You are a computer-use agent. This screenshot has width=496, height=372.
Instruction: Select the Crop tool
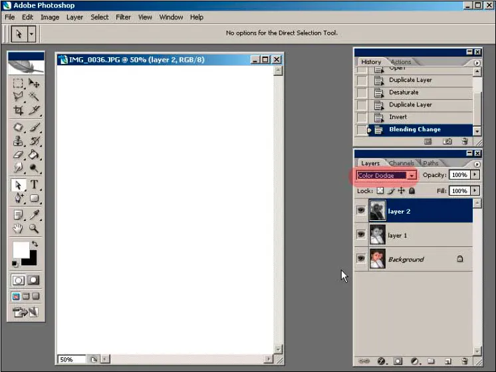coord(18,110)
